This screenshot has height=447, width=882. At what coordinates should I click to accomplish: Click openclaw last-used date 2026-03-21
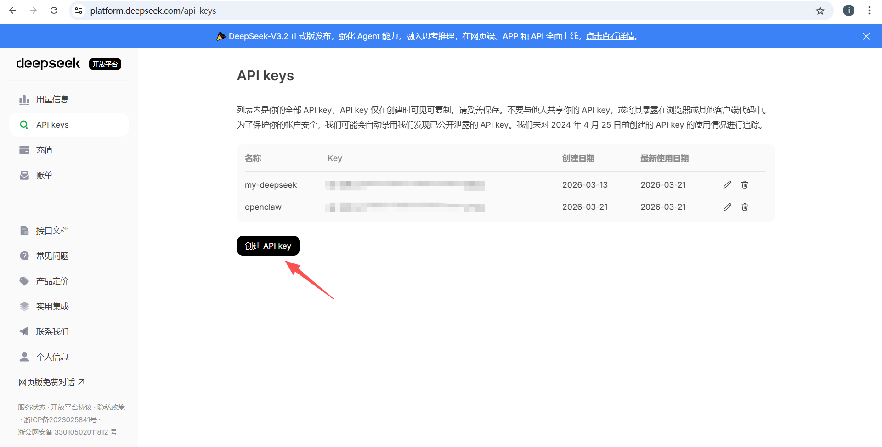tap(663, 207)
